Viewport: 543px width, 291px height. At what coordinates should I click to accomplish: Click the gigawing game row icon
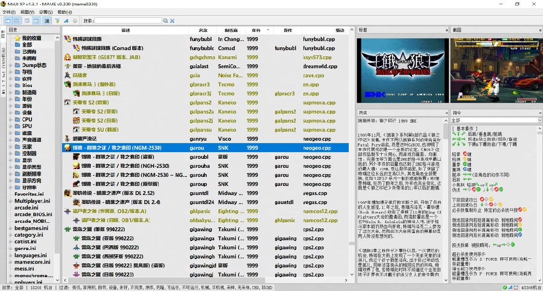click(68, 229)
